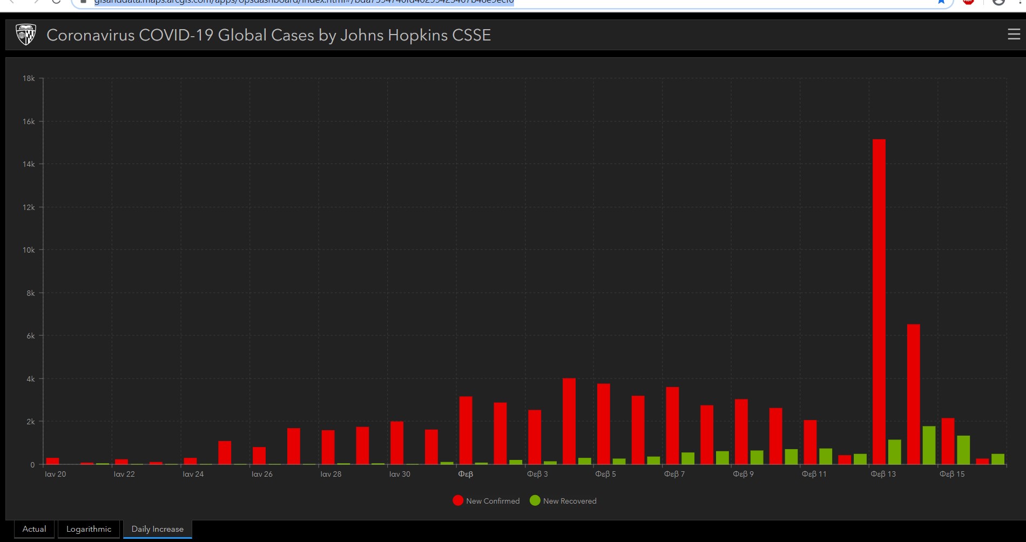Bookmark this page with the star icon
The width and height of the screenshot is (1026, 542).
pyautogui.click(x=941, y=2)
